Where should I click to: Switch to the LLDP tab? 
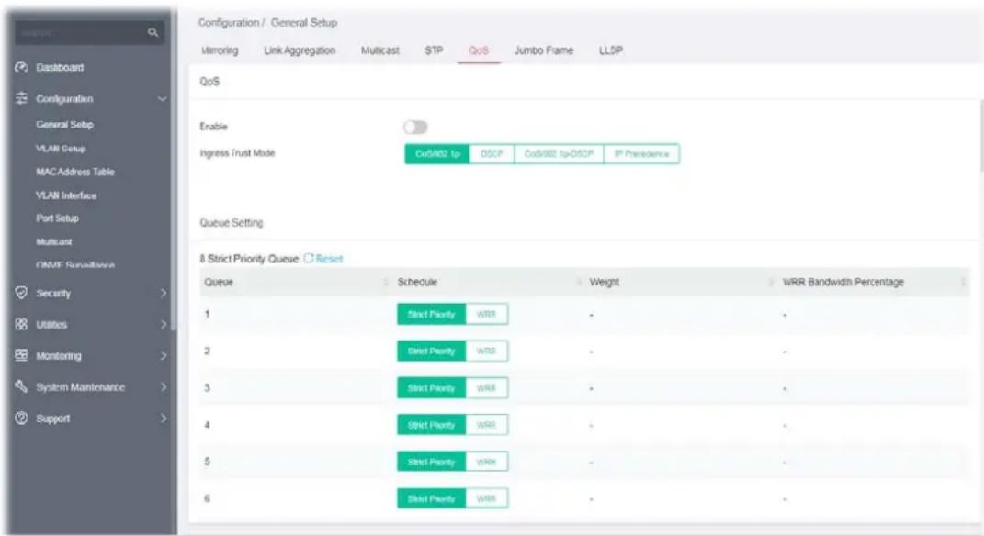611,50
